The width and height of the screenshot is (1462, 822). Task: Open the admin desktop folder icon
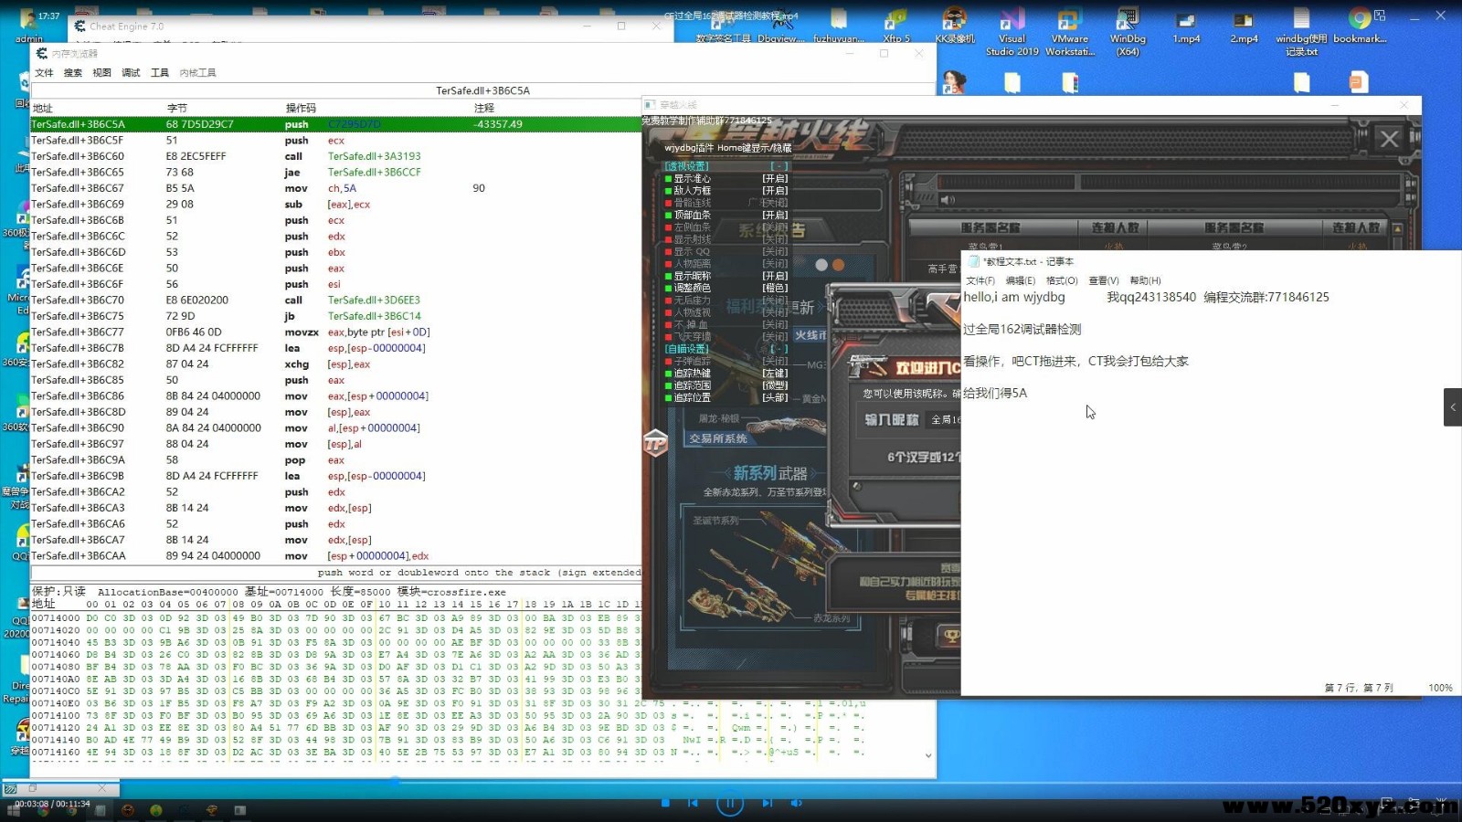point(28,26)
